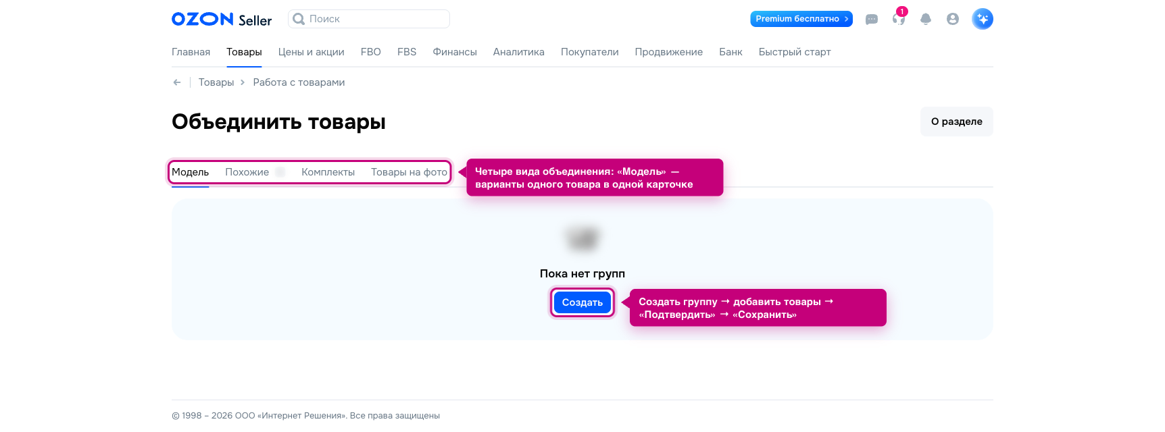This screenshot has width=1165, height=432.
Task: Open the О разделе button
Action: 957,122
